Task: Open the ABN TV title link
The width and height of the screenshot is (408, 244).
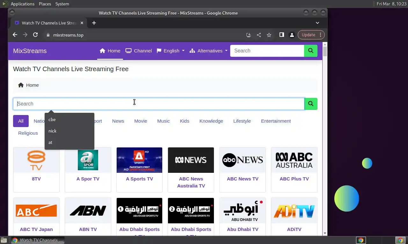Action: 88,229
